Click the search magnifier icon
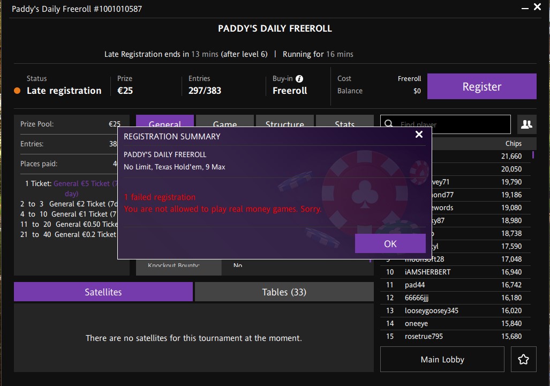550x386 pixels. coord(389,124)
